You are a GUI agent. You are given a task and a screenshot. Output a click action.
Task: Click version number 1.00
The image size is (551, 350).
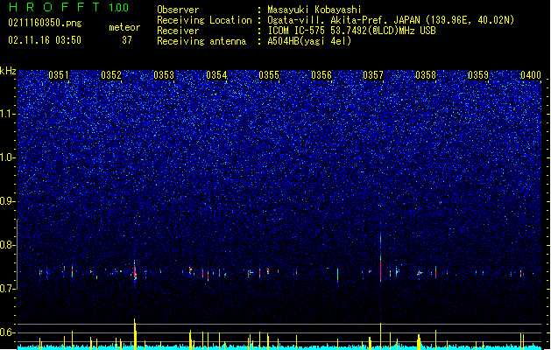pyautogui.click(x=118, y=8)
